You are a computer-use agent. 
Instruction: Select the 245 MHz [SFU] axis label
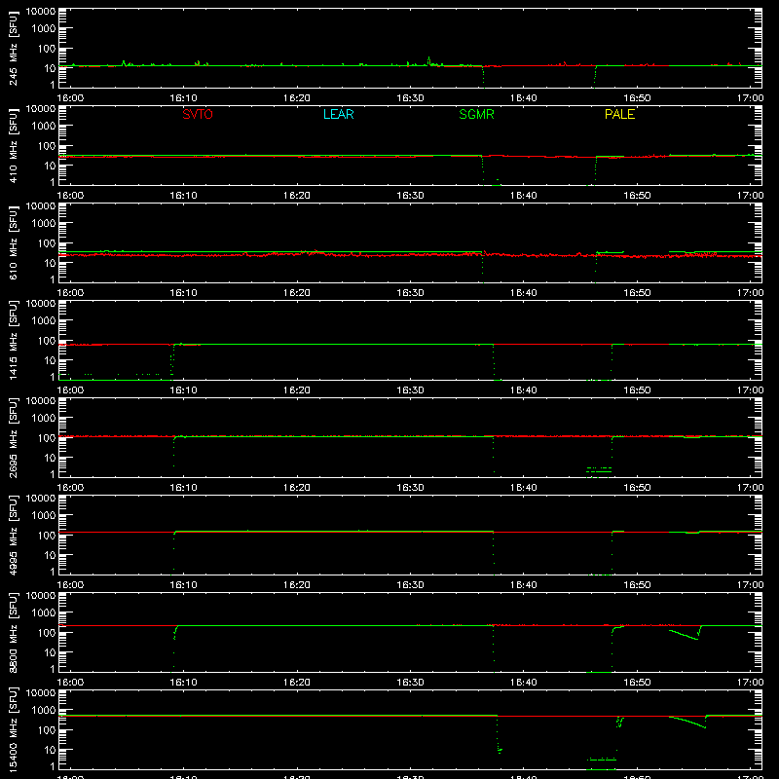pyautogui.click(x=13, y=48)
